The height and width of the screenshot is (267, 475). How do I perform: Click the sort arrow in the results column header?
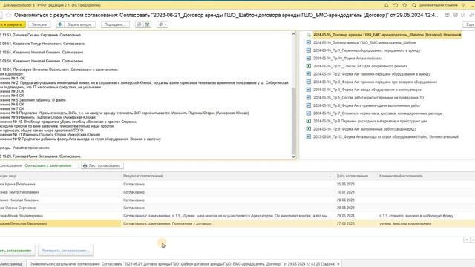pyautogui.click(x=330, y=176)
